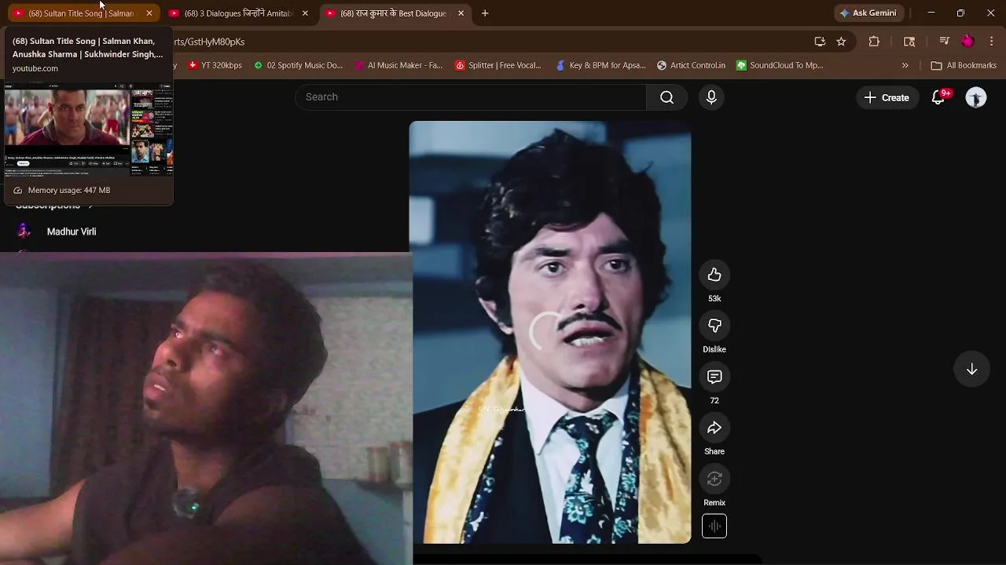Click Ask Gemini button
The width and height of the screenshot is (1006, 565).
click(x=868, y=13)
